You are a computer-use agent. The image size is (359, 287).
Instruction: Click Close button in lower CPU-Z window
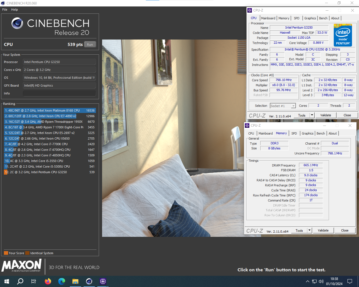[345, 230]
